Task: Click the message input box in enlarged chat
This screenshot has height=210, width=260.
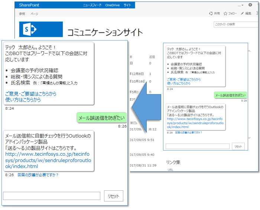Action: [52, 196]
